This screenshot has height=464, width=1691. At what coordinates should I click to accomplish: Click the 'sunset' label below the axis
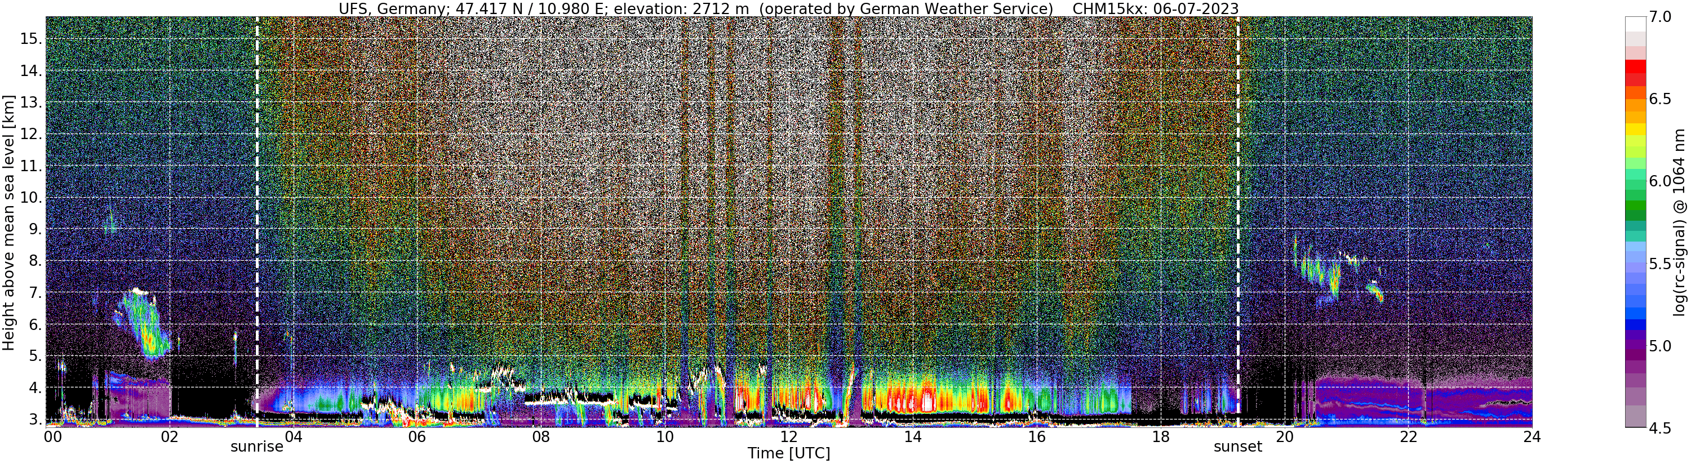[x=1238, y=447]
